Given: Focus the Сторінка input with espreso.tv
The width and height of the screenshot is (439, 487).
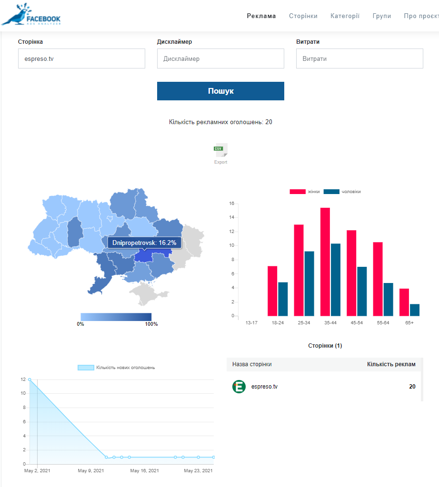Looking at the screenshot, I should coord(81,58).
